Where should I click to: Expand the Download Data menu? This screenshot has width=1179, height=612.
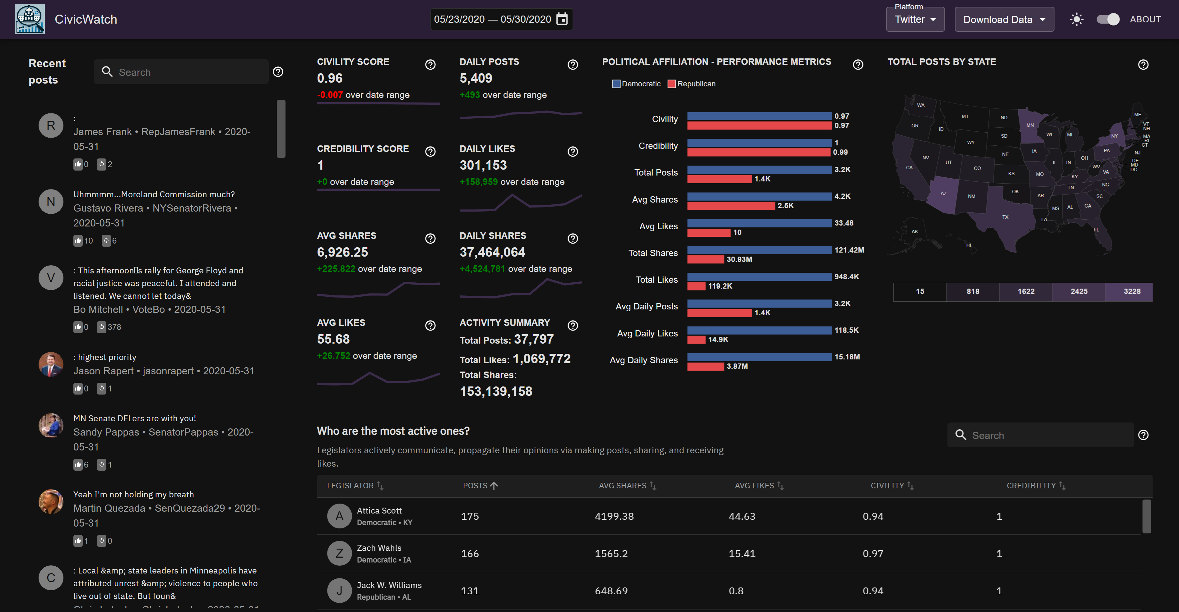click(1004, 19)
